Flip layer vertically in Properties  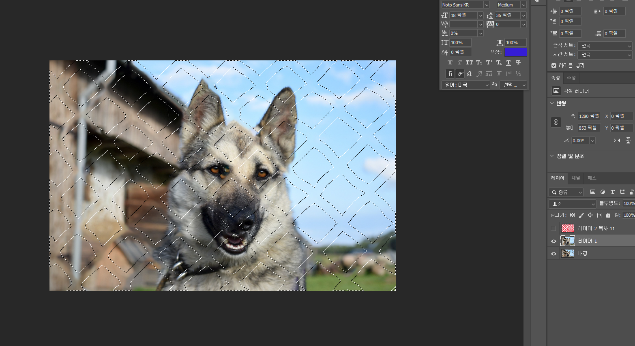coord(628,141)
